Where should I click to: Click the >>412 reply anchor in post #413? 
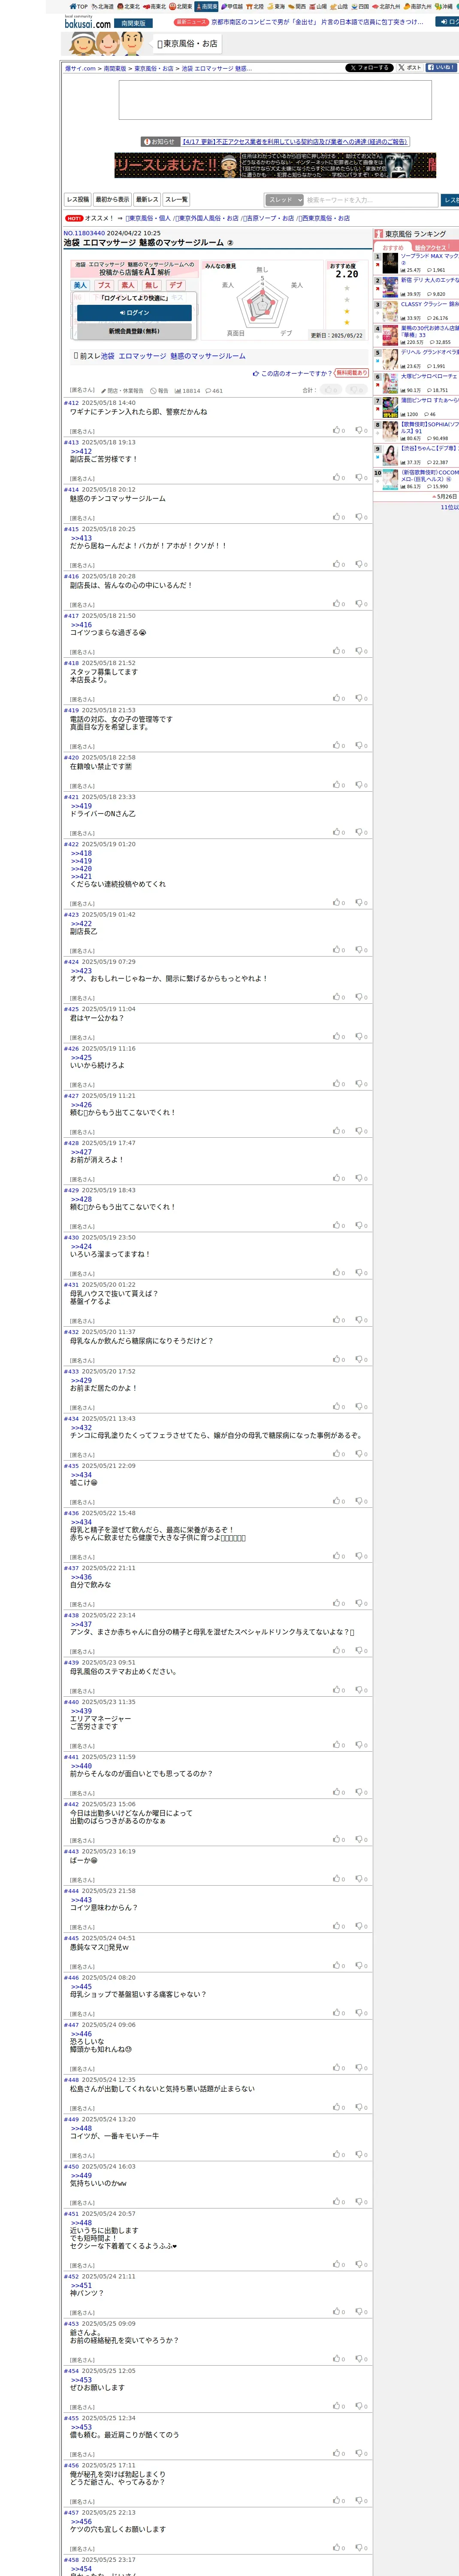[x=81, y=451]
